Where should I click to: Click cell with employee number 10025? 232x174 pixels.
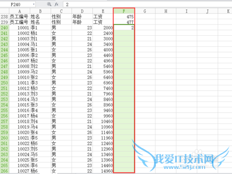pyautogui.click(x=19, y=160)
